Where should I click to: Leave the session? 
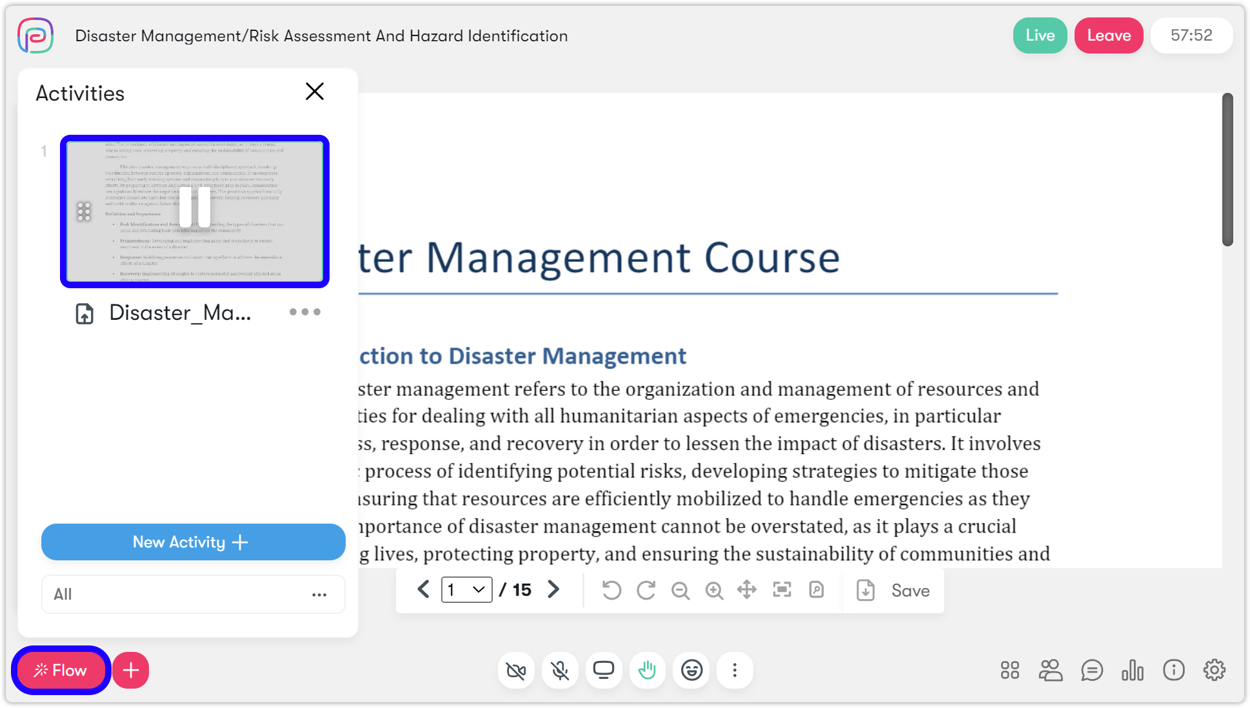(x=1109, y=35)
